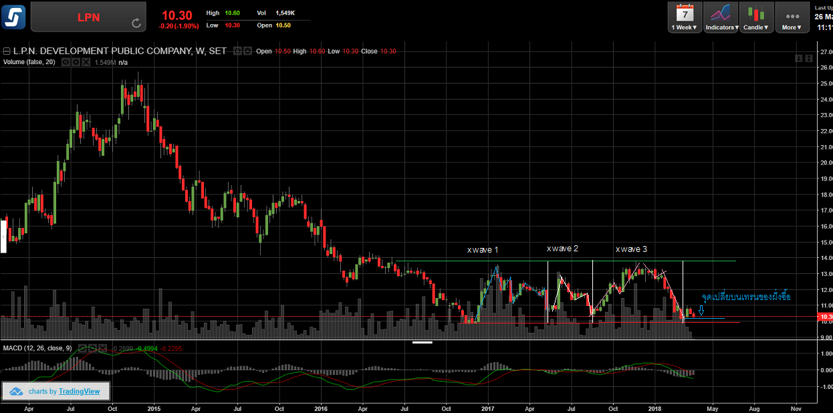Open the Volume indicator settings gear

click(x=76, y=62)
